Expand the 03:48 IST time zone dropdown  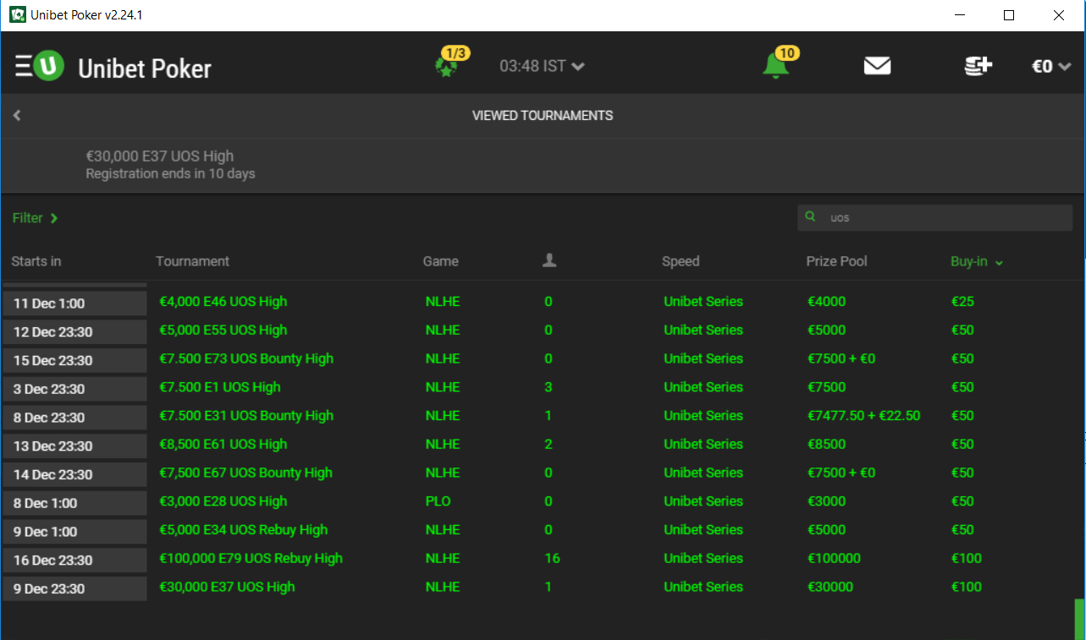pos(542,66)
